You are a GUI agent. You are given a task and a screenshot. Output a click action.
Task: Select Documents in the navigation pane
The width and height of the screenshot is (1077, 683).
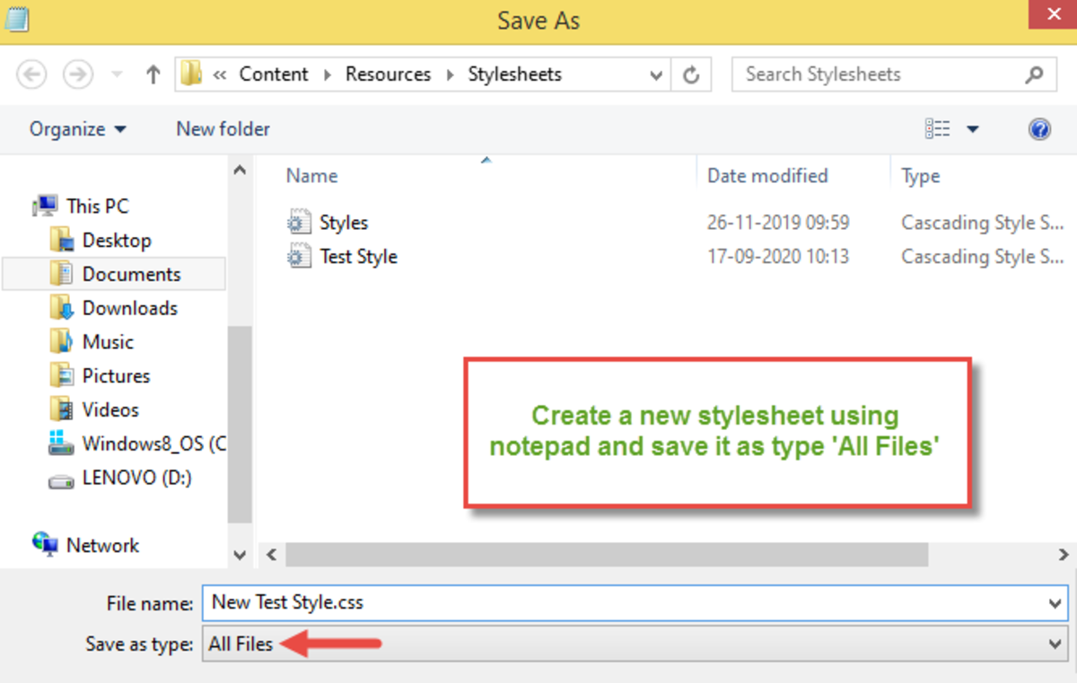(x=131, y=275)
